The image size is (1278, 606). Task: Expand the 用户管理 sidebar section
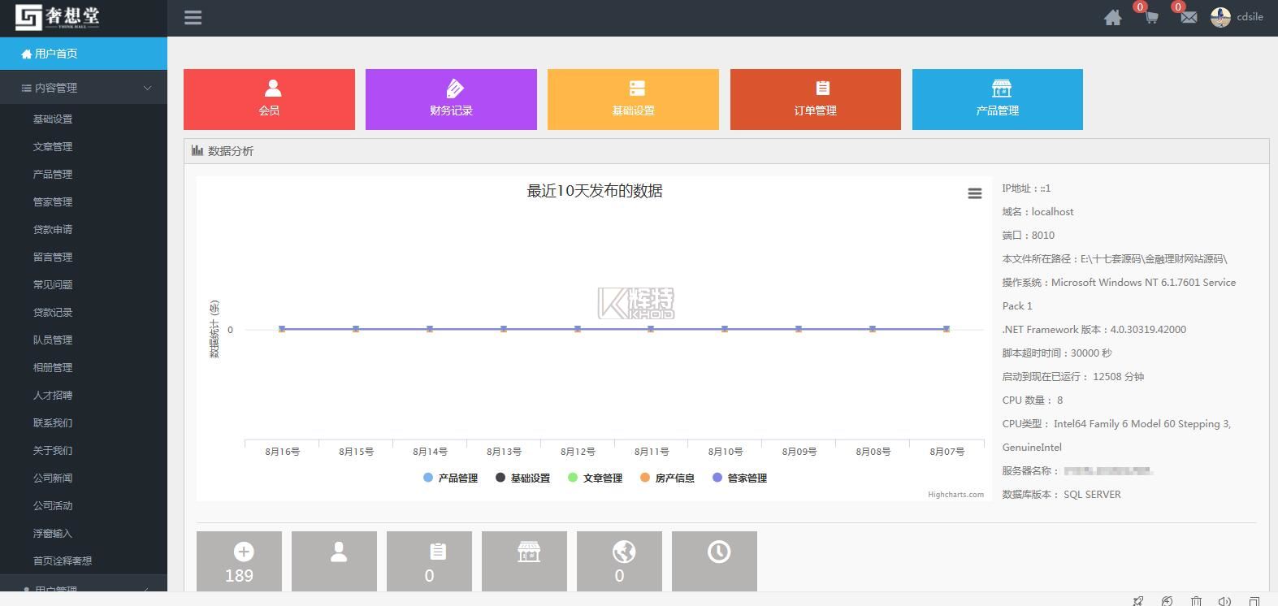click(x=84, y=588)
